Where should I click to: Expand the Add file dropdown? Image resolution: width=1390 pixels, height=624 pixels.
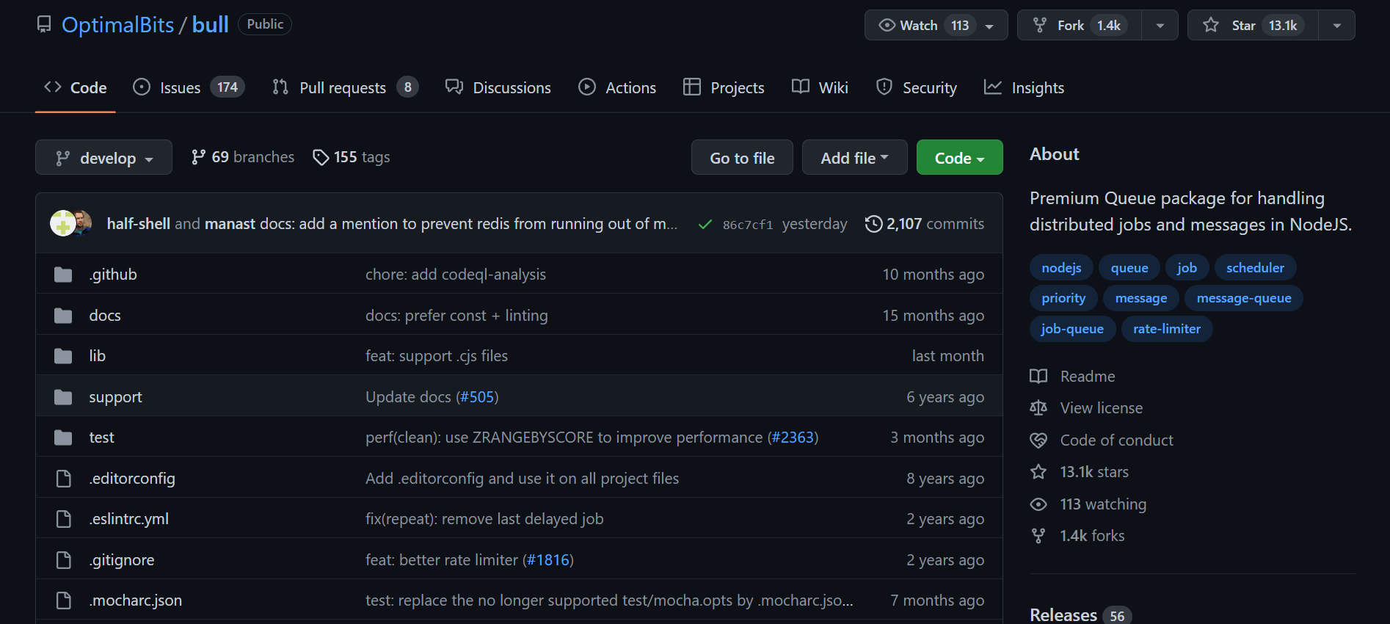click(x=854, y=158)
